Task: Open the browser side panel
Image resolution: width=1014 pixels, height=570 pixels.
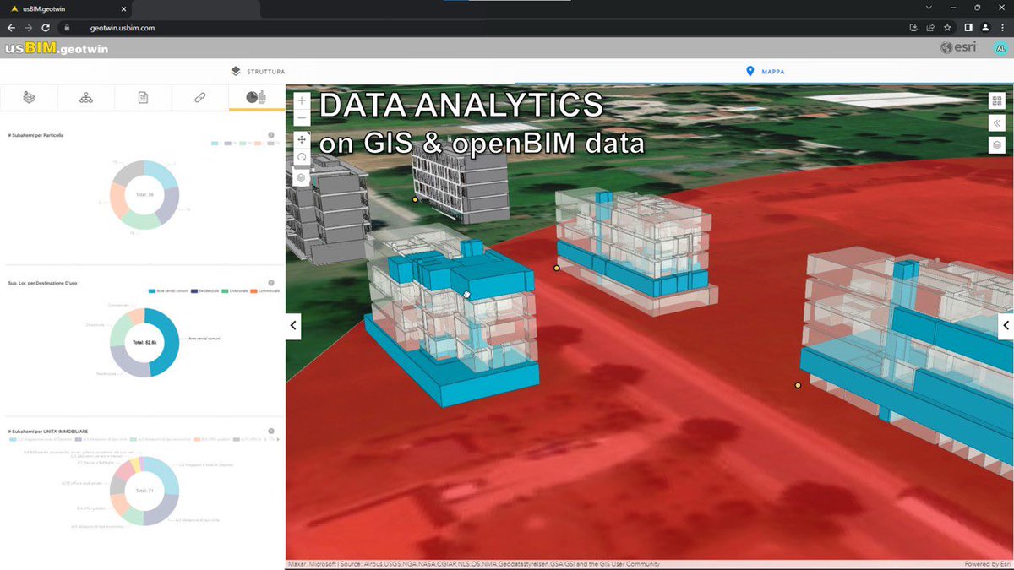Action: pos(968,27)
